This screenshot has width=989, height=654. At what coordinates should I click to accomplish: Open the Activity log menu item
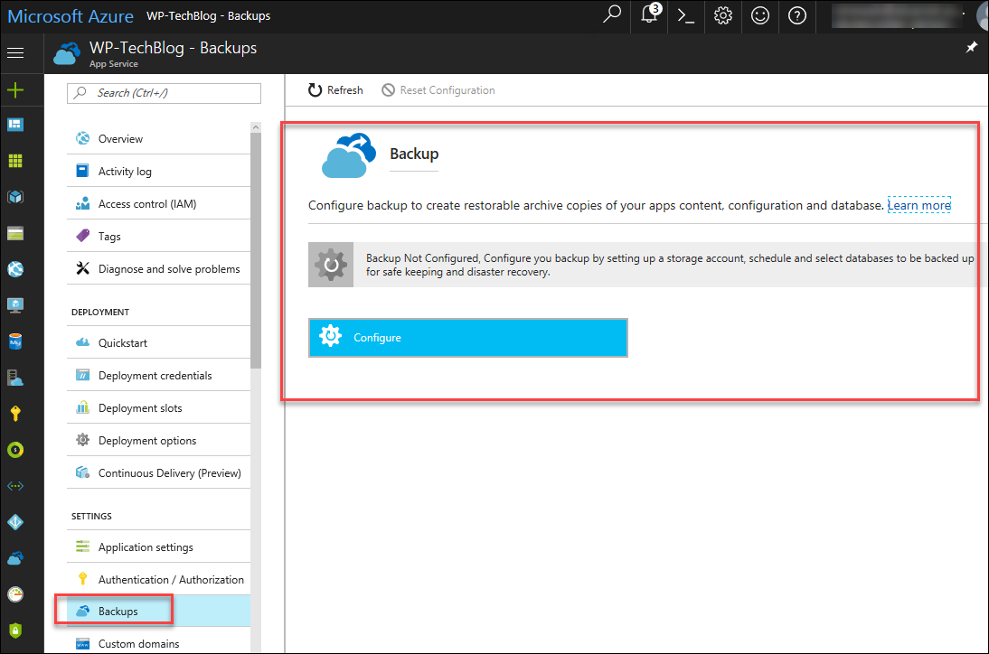tap(158, 172)
